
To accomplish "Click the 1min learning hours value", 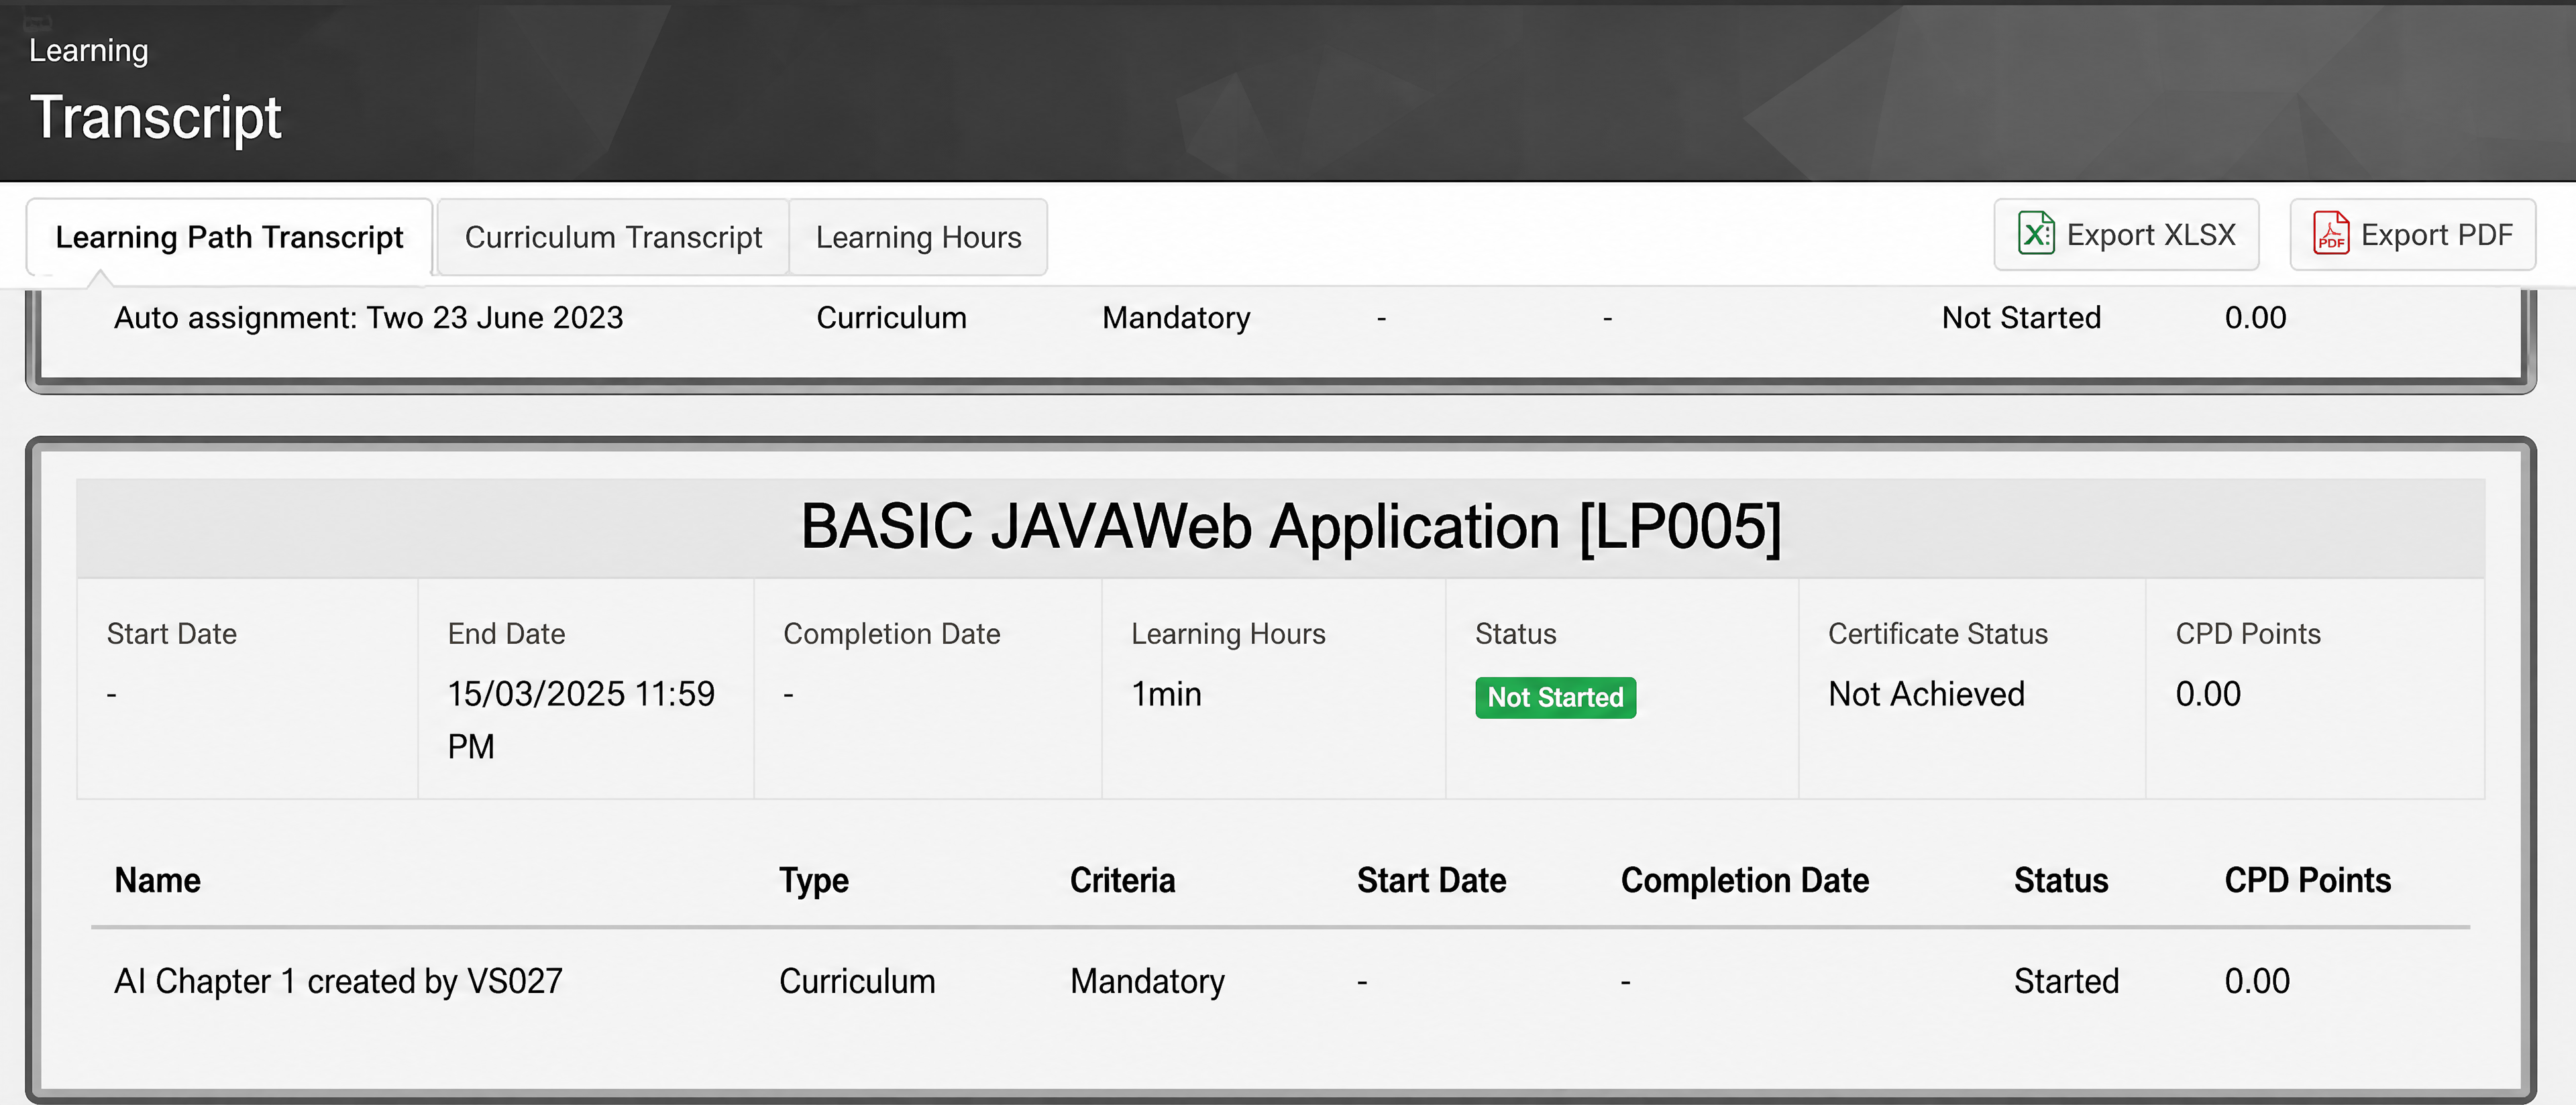I will [1166, 693].
